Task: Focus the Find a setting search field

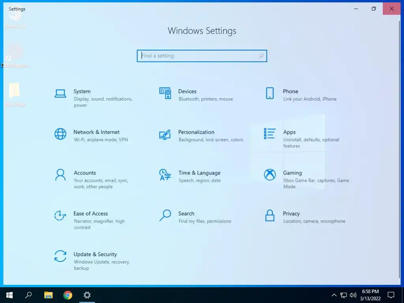Action: tap(202, 56)
